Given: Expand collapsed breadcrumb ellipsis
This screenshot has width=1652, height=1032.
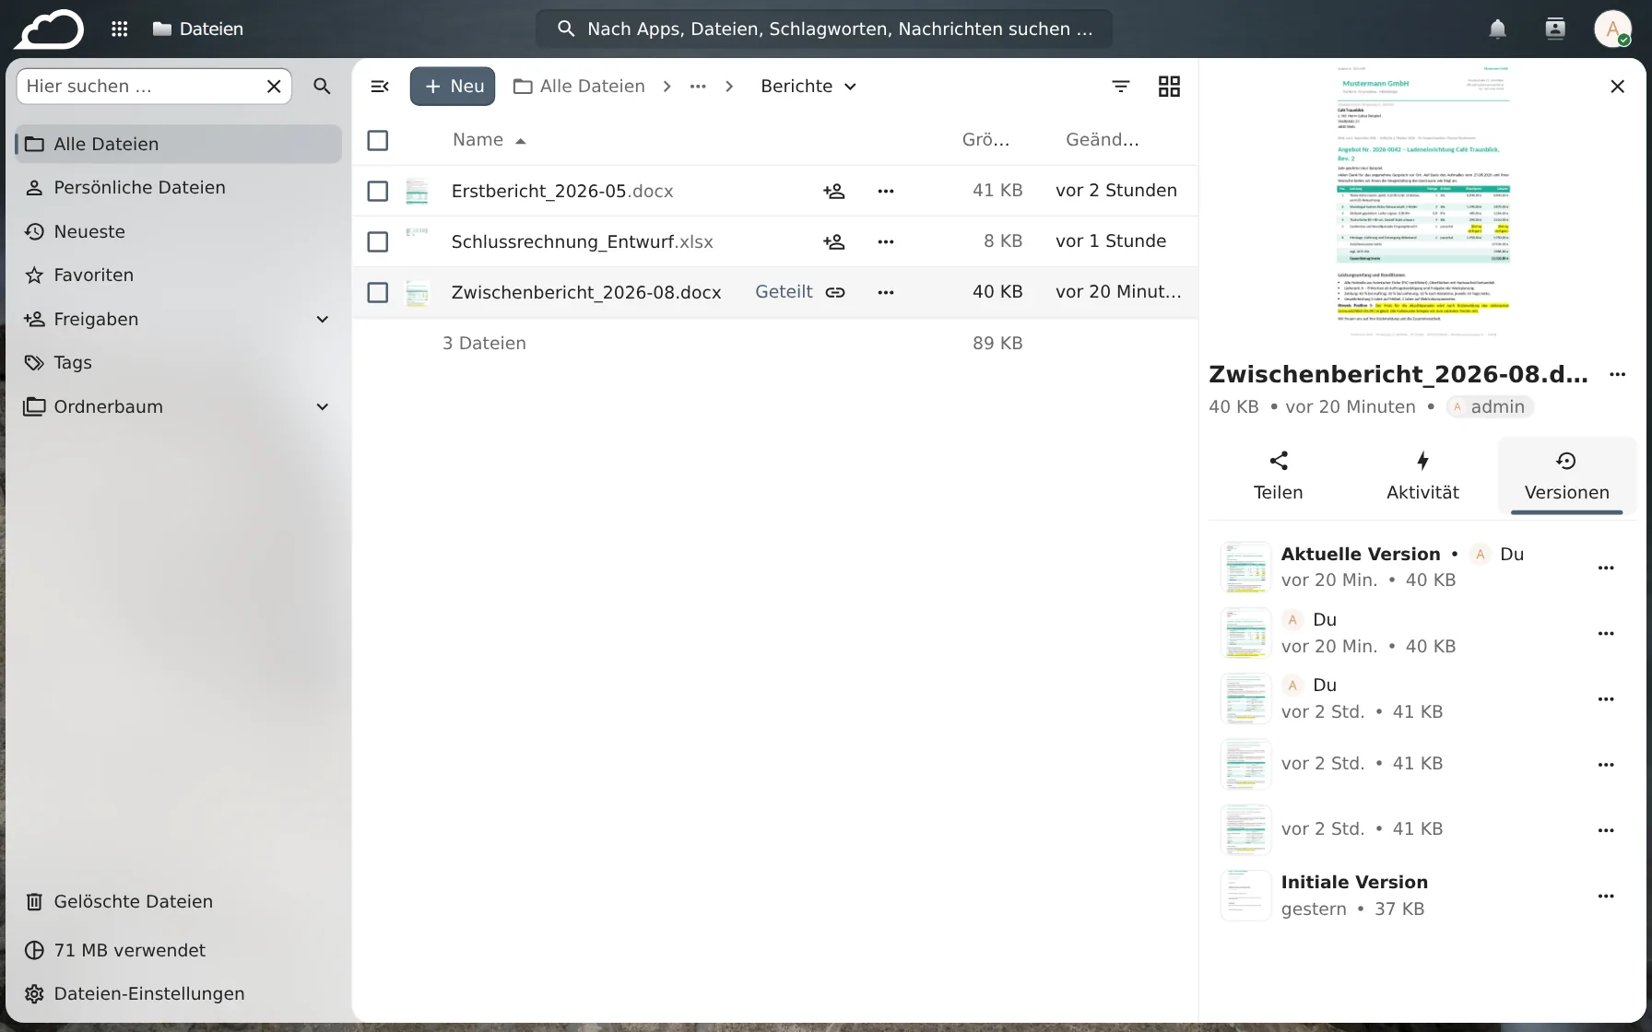Looking at the screenshot, I should pyautogui.click(x=698, y=86).
